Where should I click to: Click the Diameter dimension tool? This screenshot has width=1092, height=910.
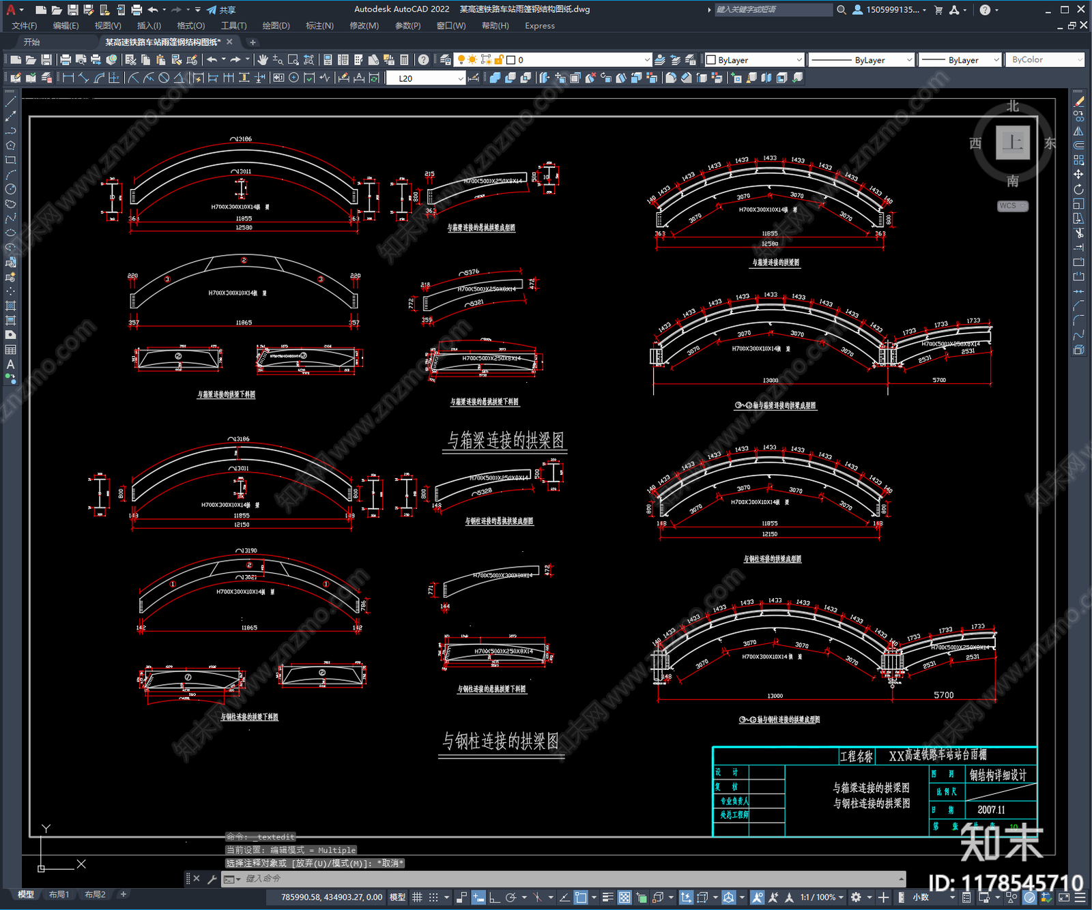tap(164, 78)
